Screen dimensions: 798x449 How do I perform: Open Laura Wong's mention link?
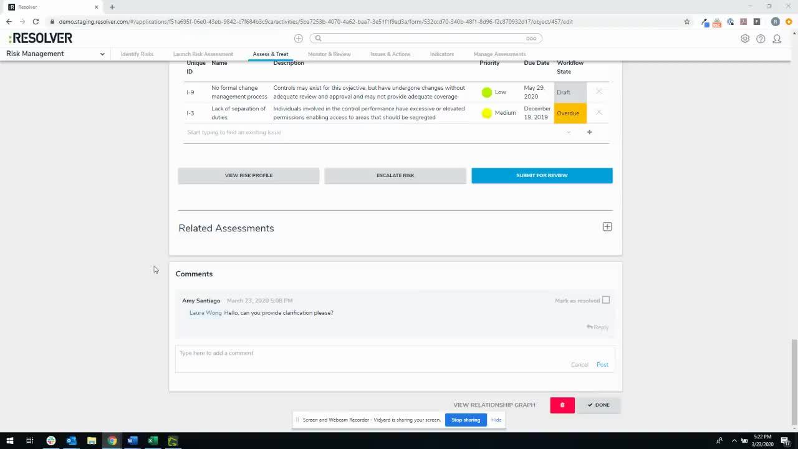pos(205,312)
